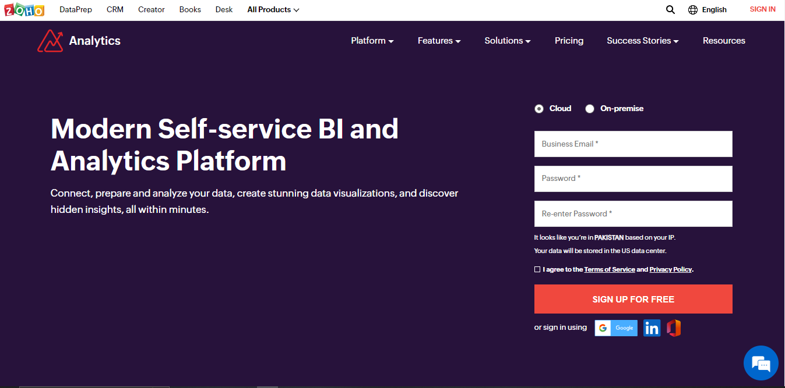Expand the Success Stories menu

(x=643, y=41)
